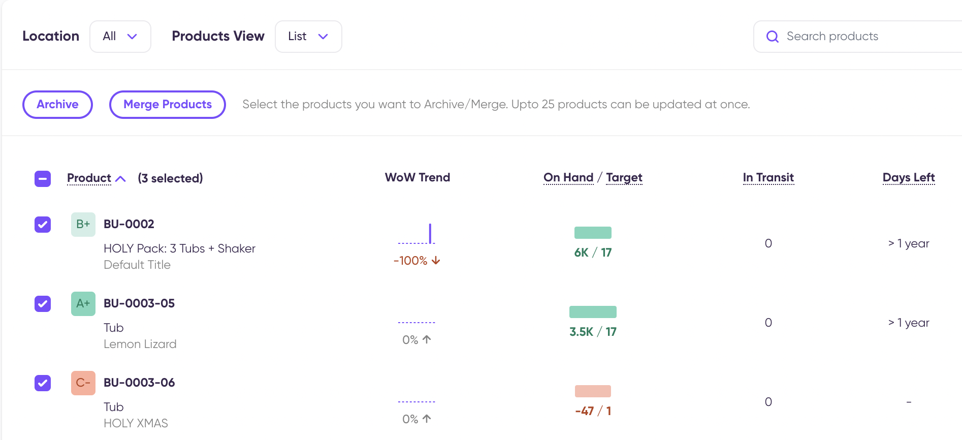Uncheck the BU-0003-06 product checkbox
This screenshot has width=962, height=440.
click(43, 383)
